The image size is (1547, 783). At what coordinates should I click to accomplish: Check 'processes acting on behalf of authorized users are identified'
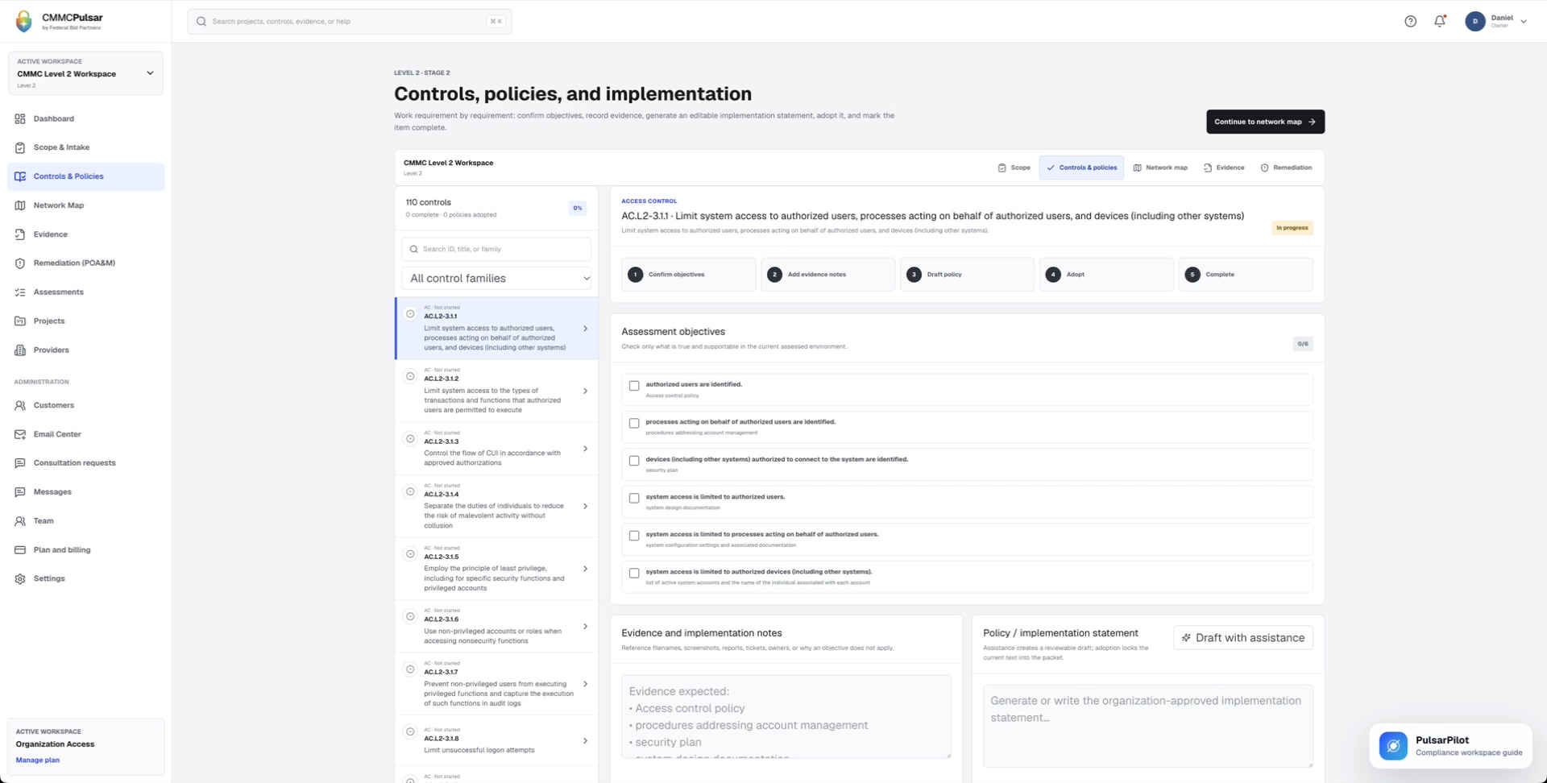634,424
